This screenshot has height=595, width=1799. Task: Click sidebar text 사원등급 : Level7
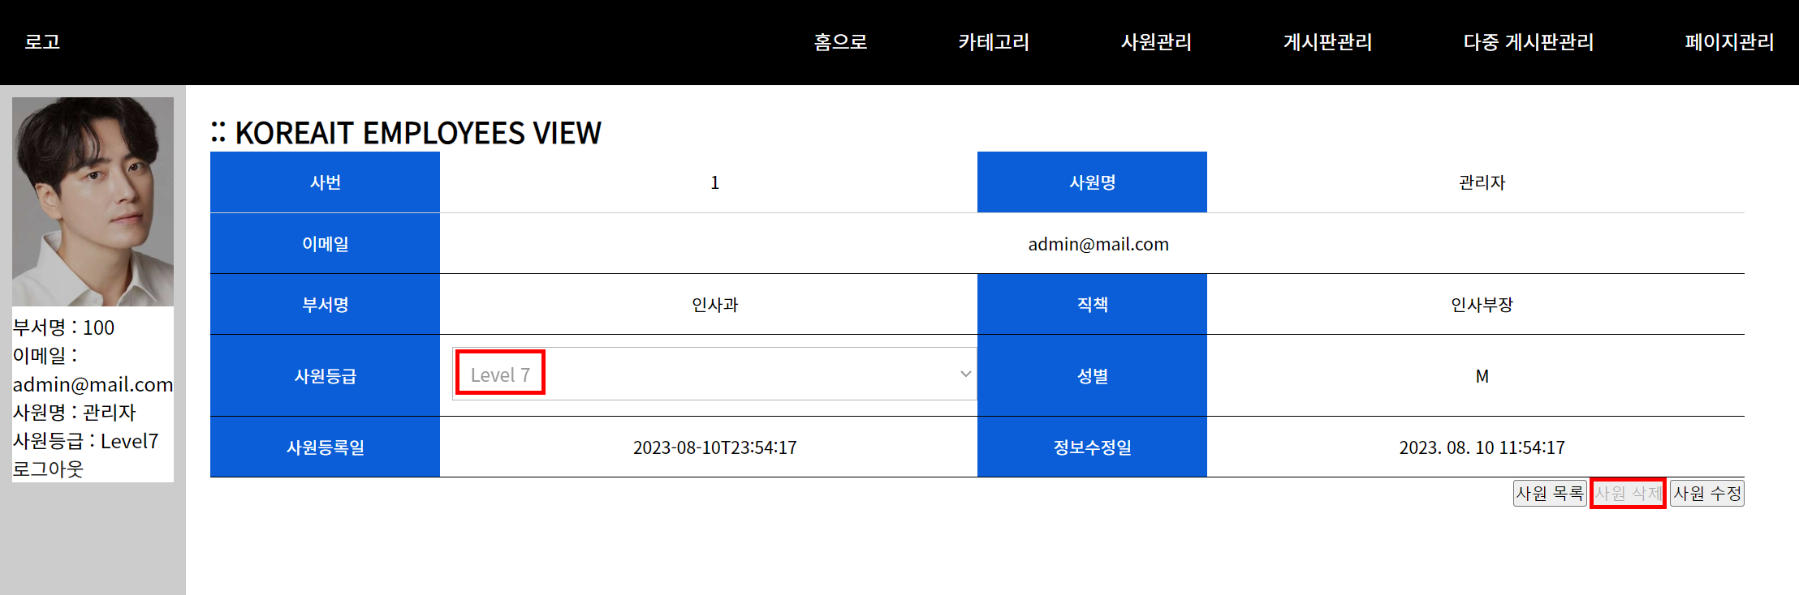[x=85, y=441]
